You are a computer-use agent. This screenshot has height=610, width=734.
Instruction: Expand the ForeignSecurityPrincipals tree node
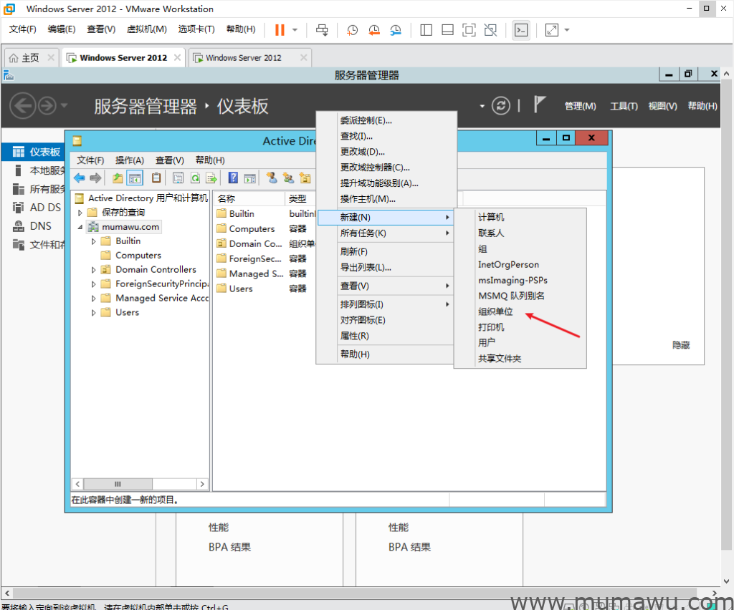click(94, 284)
